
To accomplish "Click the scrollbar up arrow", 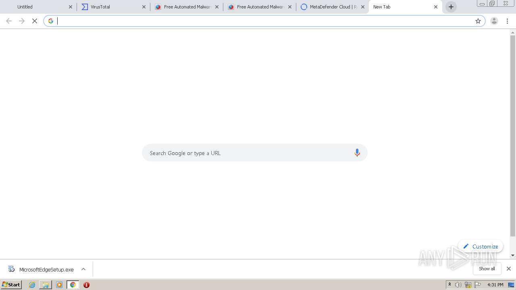I will 513,32.
